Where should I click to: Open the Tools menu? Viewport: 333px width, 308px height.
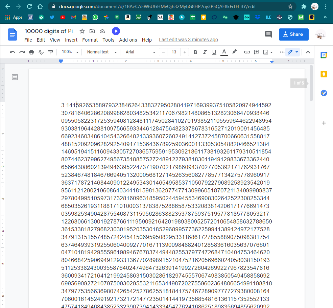point(108,40)
